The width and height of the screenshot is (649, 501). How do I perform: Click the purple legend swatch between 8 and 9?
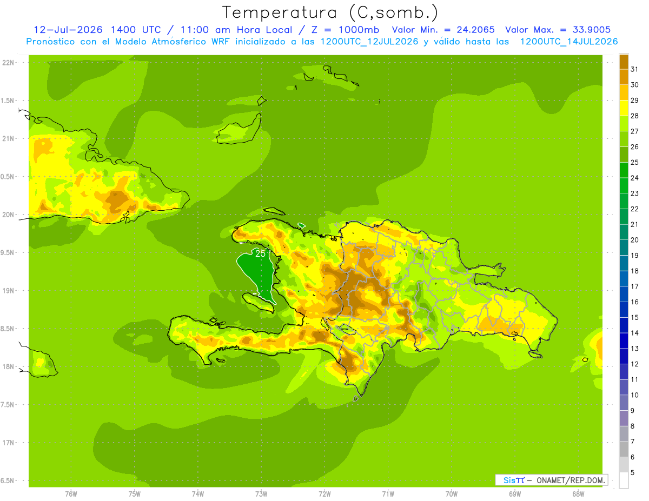624,418
